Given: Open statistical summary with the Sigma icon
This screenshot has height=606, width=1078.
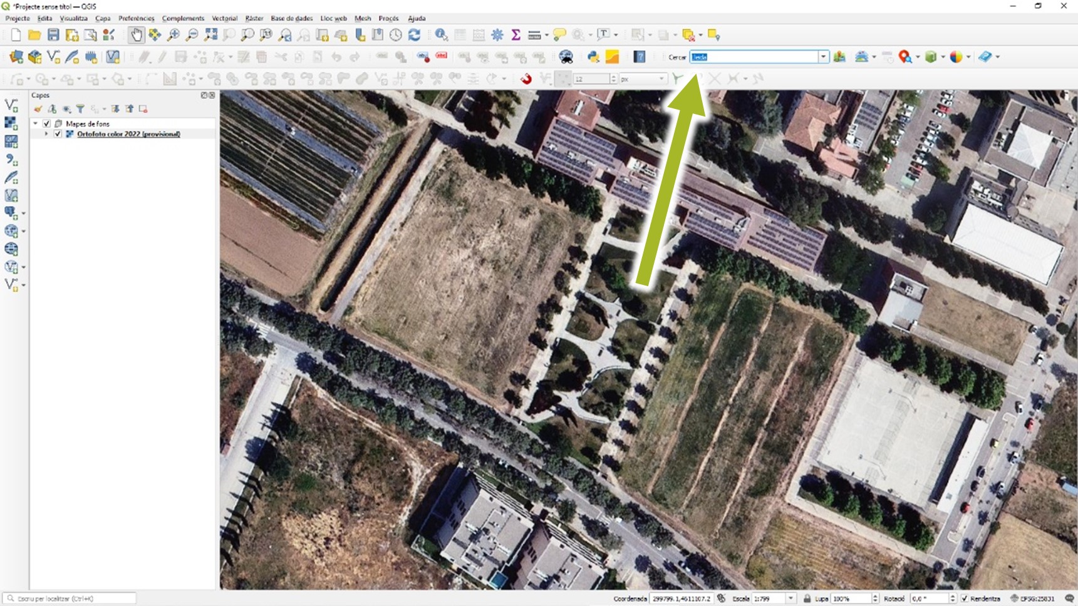Looking at the screenshot, I should click(x=516, y=35).
